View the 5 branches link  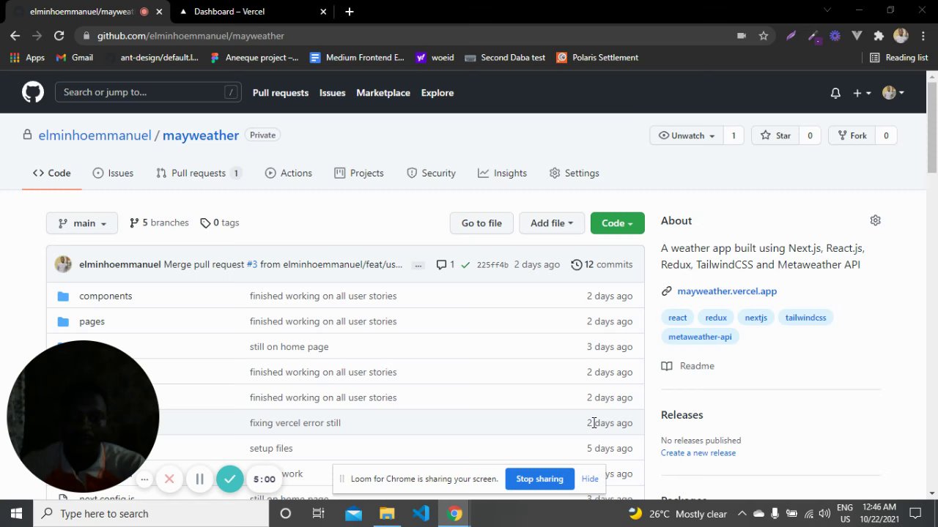[159, 223]
